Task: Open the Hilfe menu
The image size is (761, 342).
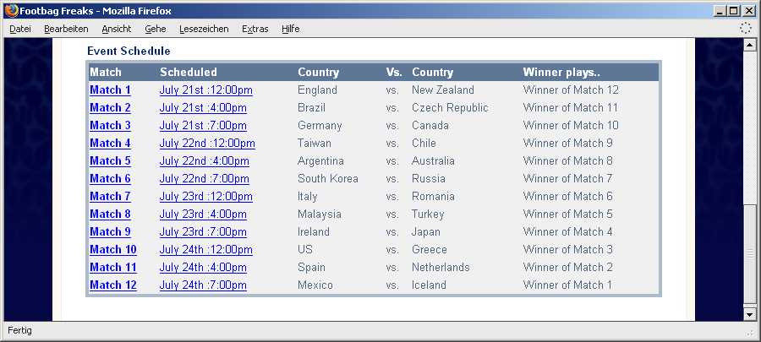Action: [x=290, y=29]
